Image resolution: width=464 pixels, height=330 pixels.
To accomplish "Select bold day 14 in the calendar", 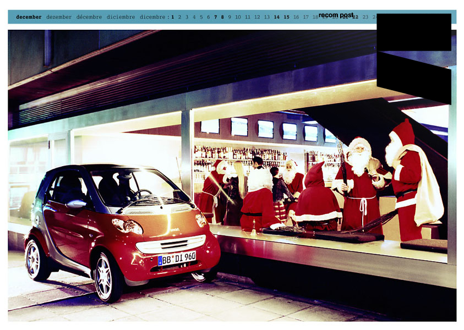I will [276, 17].
